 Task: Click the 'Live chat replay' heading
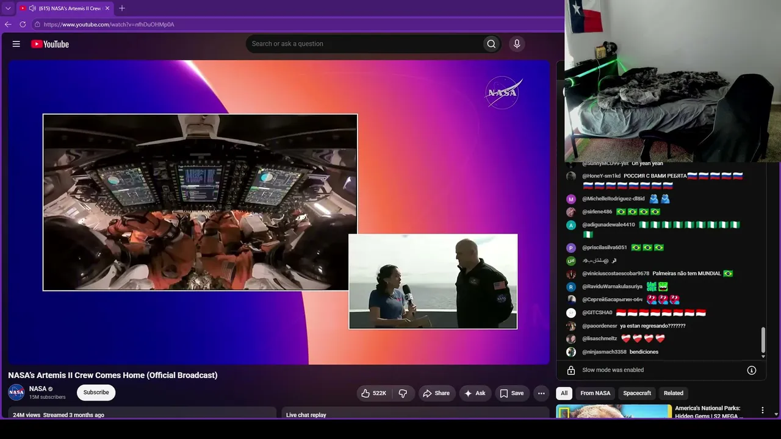click(306, 415)
